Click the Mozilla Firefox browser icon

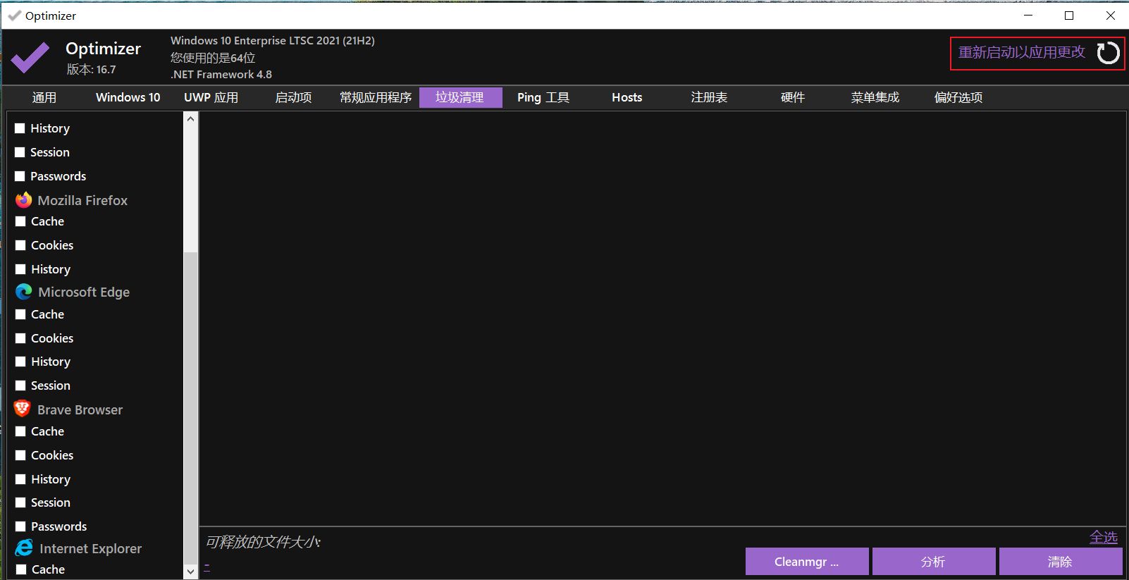point(24,200)
